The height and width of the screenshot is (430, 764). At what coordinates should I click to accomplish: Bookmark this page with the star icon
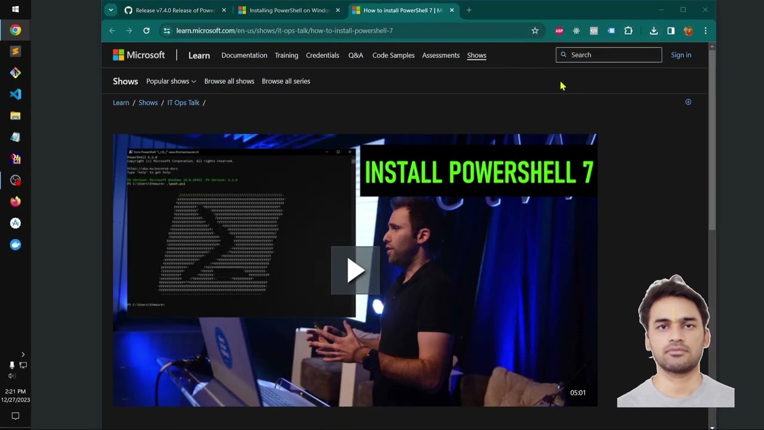(x=535, y=30)
